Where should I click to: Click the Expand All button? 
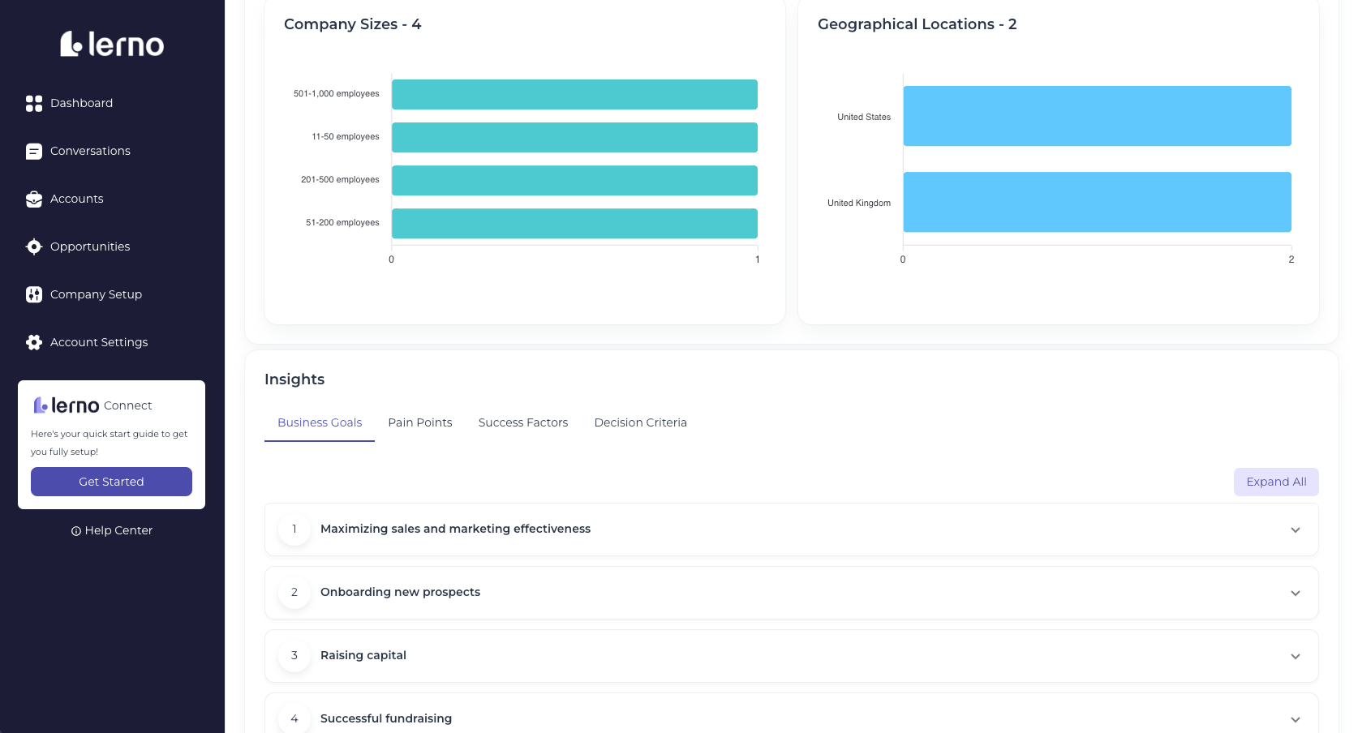[x=1276, y=482]
